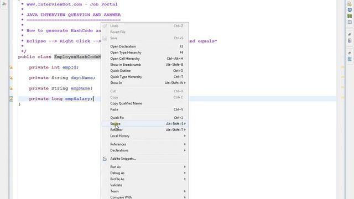Expand the Show In submenu
Image resolution: width=354 pixels, height=199 pixels.
(145, 83)
